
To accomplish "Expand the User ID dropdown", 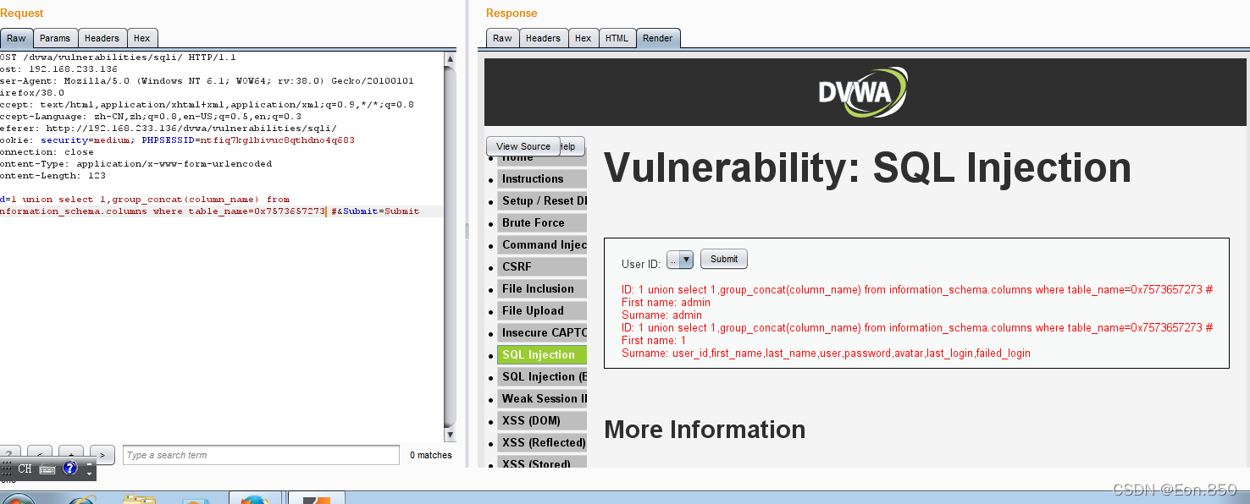I will tap(680, 260).
